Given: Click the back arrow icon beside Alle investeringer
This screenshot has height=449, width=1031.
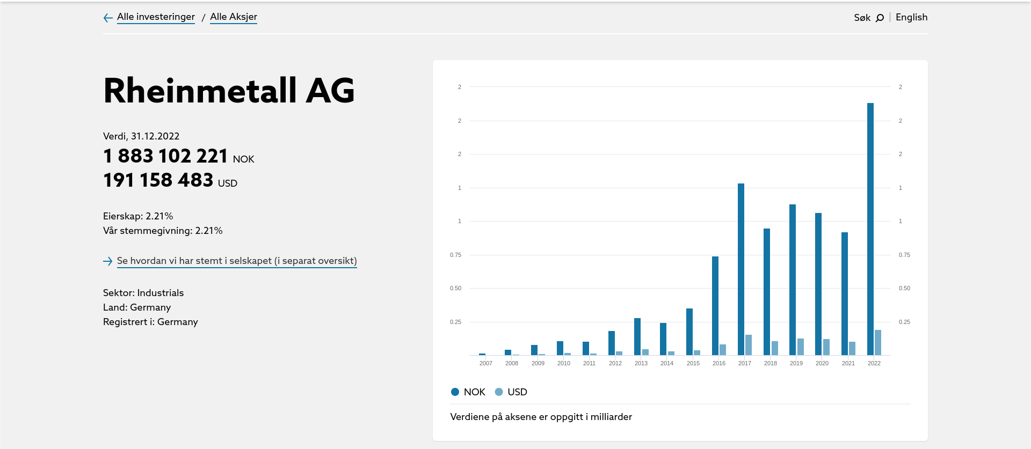Looking at the screenshot, I should click(108, 18).
